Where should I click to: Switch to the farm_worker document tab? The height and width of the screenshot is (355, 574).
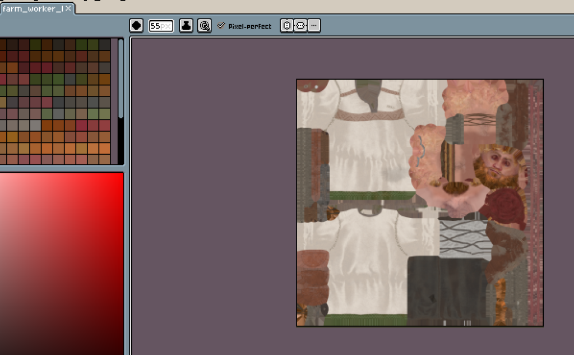point(33,8)
